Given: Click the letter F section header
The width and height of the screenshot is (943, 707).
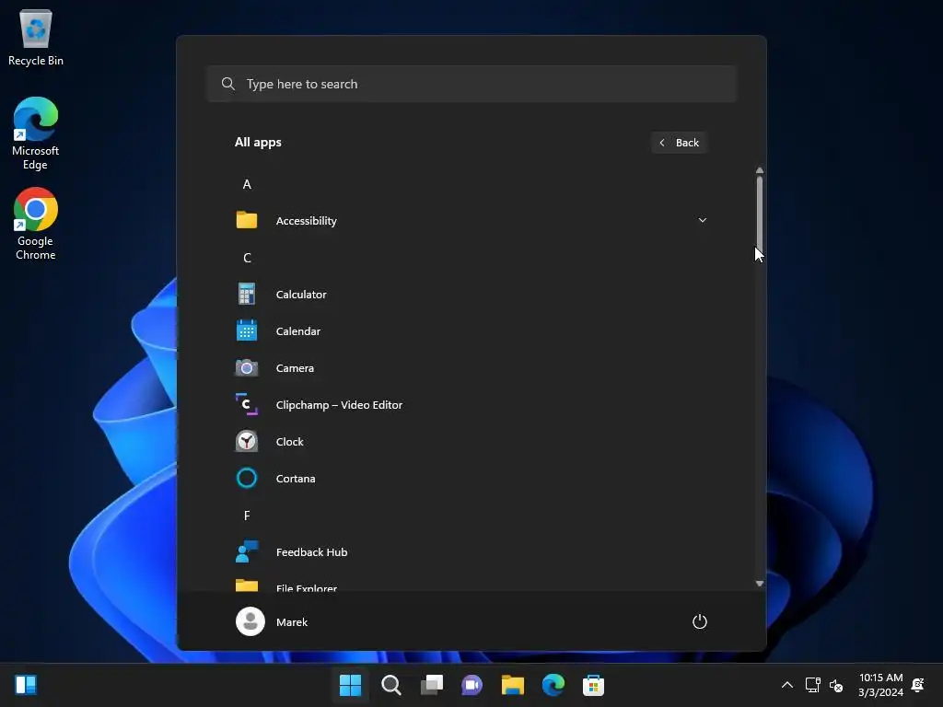Looking at the screenshot, I should (247, 516).
